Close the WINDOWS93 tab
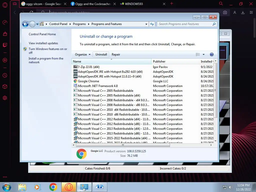Viewport: 256px width, 192px height. pos(164,4)
